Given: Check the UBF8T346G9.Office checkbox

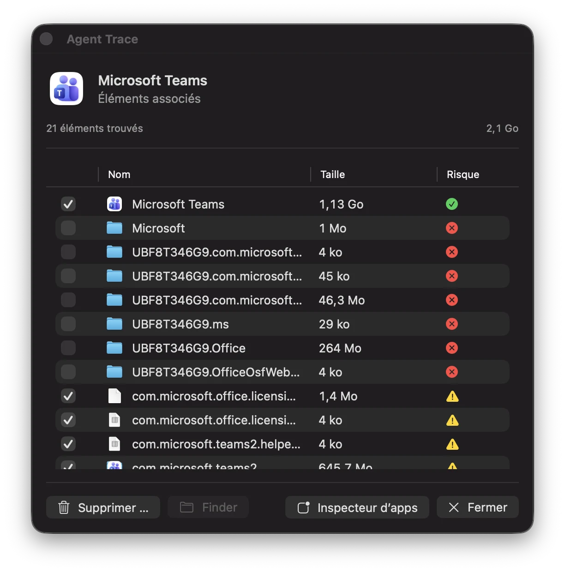Looking at the screenshot, I should pyautogui.click(x=68, y=348).
